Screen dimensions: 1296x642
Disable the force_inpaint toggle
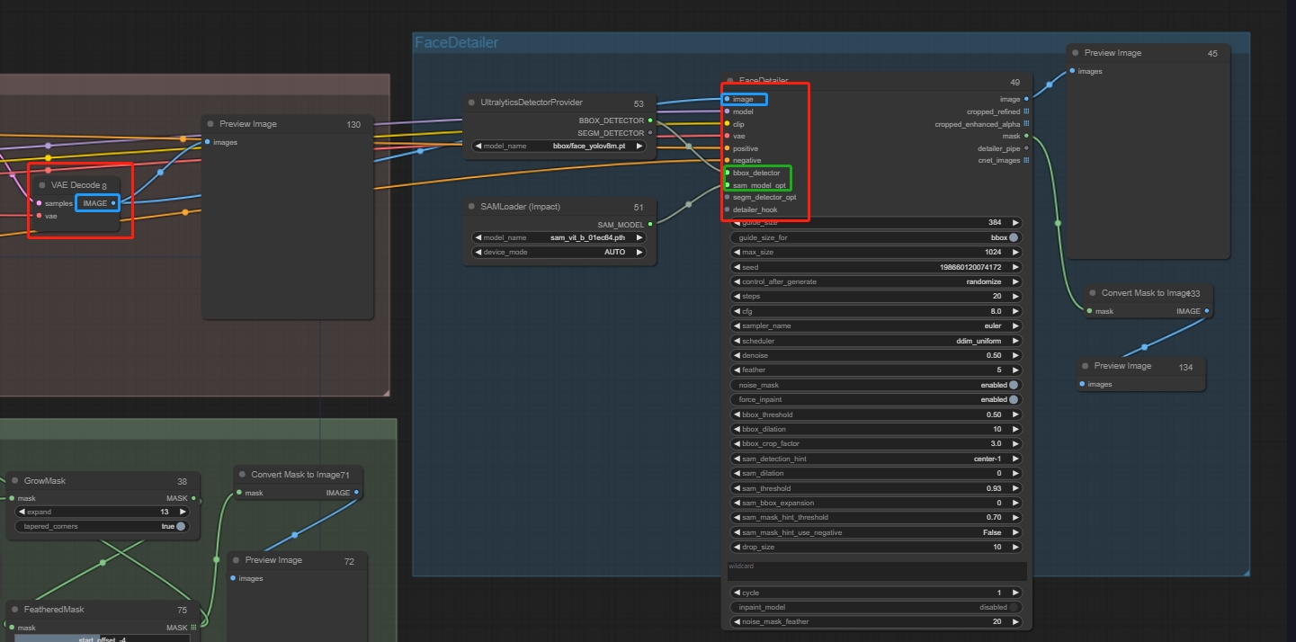pyautogui.click(x=1014, y=399)
